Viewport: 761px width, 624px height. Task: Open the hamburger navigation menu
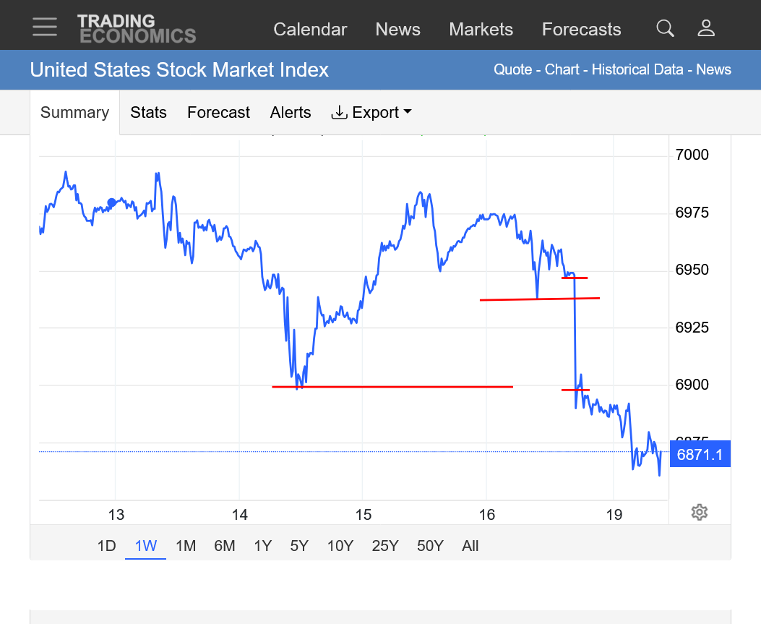coord(45,28)
